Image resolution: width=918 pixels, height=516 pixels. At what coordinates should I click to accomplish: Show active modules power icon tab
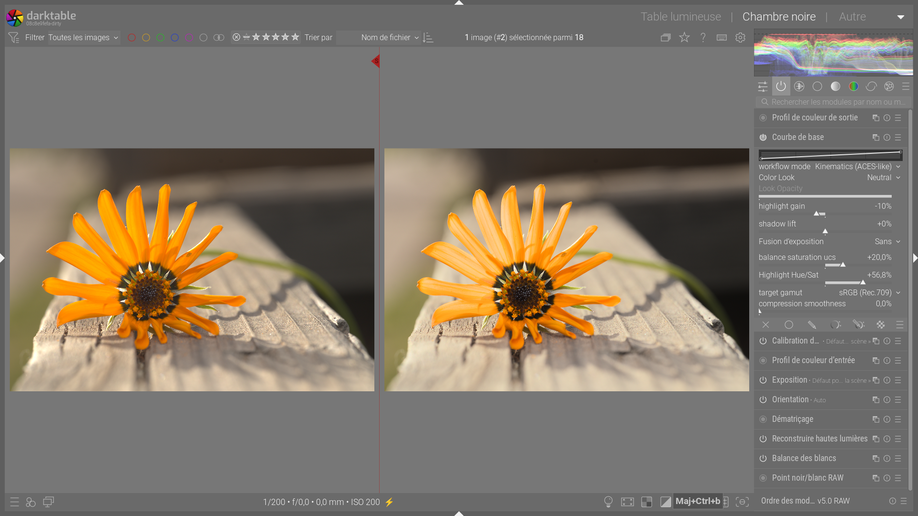click(781, 86)
